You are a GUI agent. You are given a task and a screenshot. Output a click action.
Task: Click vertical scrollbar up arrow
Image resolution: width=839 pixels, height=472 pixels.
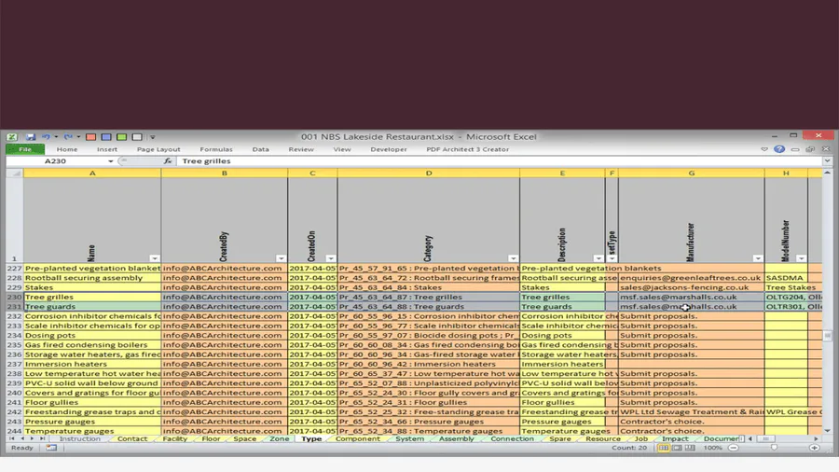pyautogui.click(x=827, y=173)
